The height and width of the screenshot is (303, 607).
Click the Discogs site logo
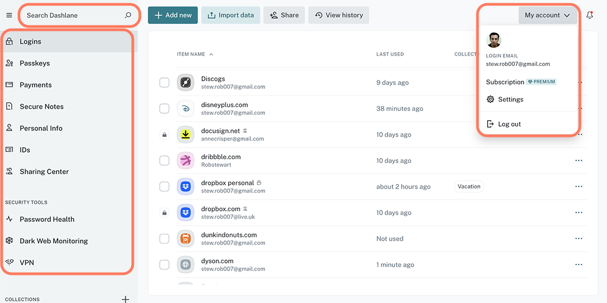[185, 83]
